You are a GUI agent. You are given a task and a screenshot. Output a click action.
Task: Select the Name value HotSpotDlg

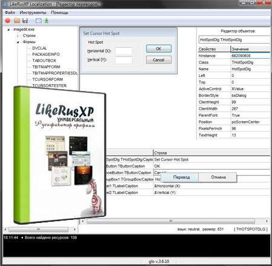tap(250, 69)
